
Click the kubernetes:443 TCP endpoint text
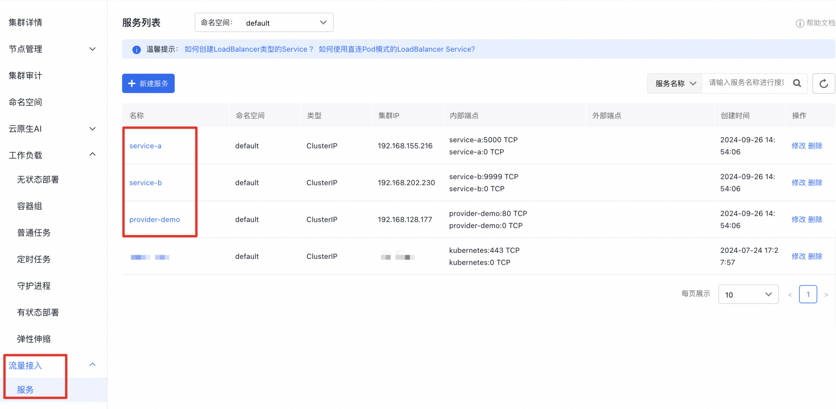pos(484,251)
